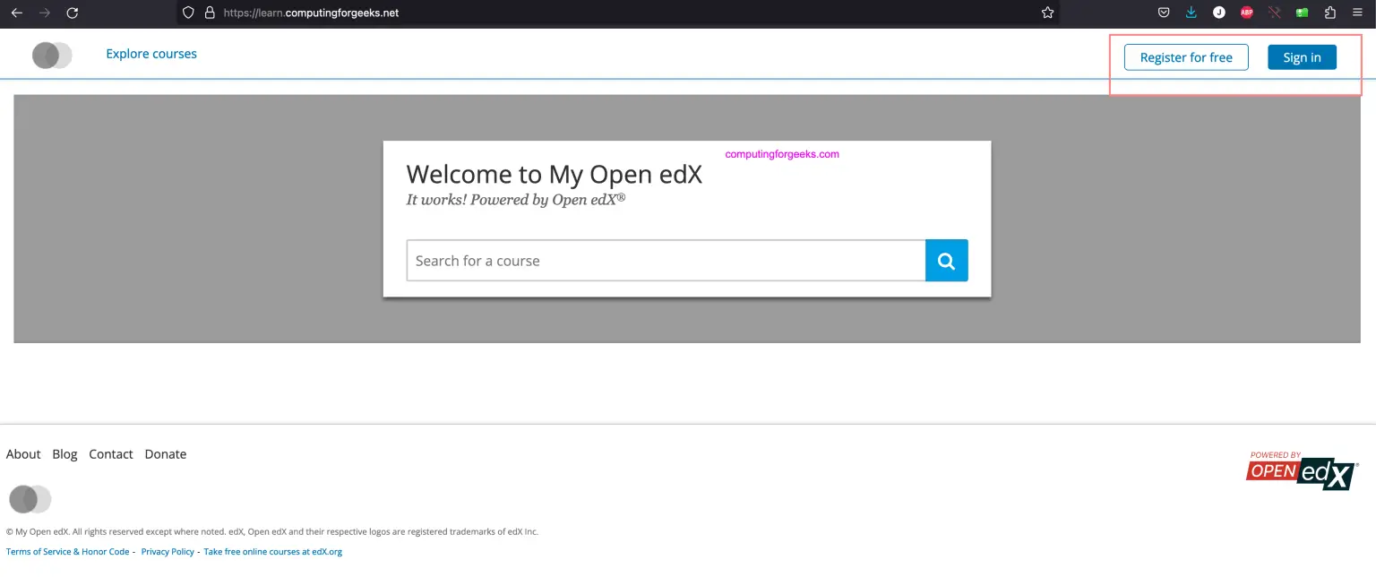Open the extensions puzzle-piece menu
The width and height of the screenshot is (1376, 577).
click(1329, 12)
